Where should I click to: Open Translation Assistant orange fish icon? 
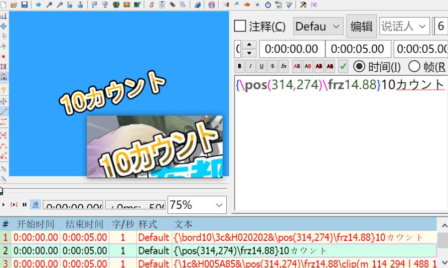[x=247, y=5]
